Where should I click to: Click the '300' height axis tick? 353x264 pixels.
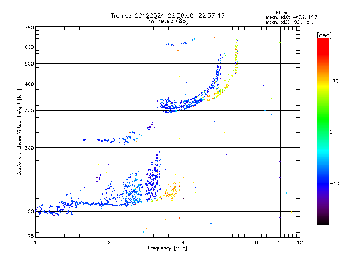click(x=29, y=111)
